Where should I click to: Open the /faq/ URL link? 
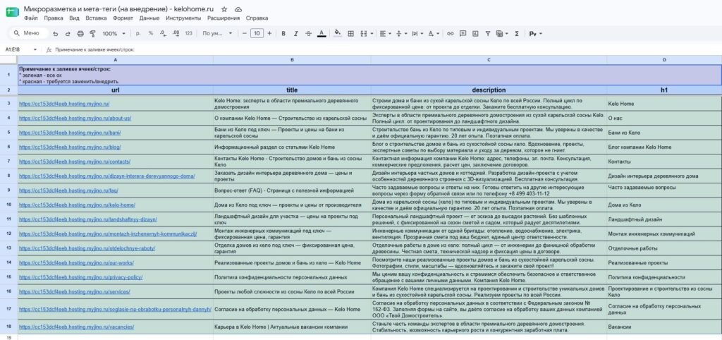(68, 190)
